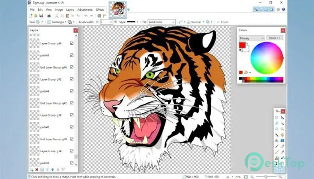Open the Help question mark icon
Screen dimensions: 314x179
pyautogui.click(x=283, y=9)
